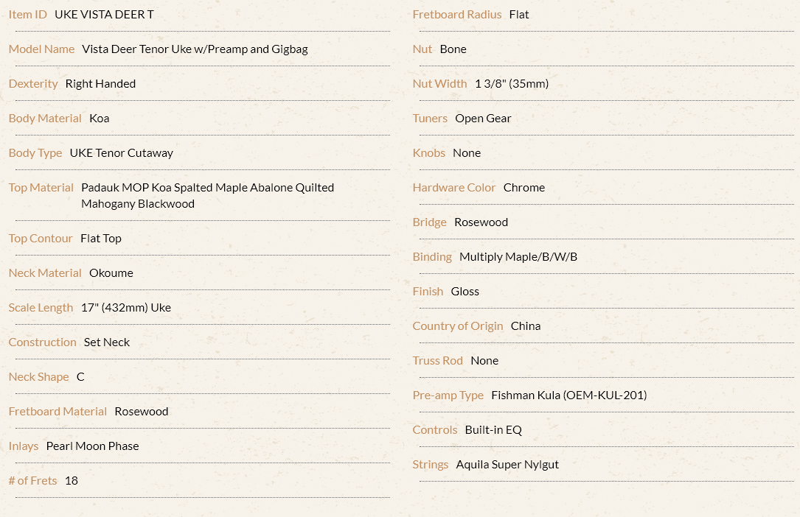Click the Fishman Kula pre-amp value

click(x=569, y=395)
